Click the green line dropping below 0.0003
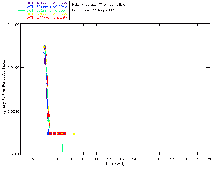Screen dimensions: 216x172 click(x=62, y=145)
